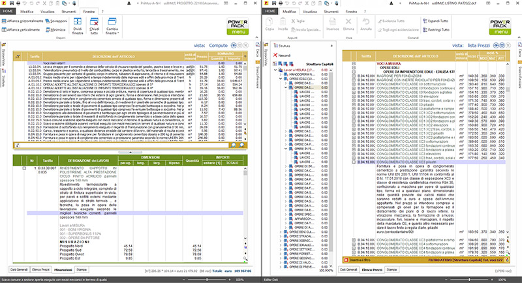Viewport: 522px width, 283px height.
Task: Collapse VOCI A MISURA row expander
Action: (354, 63)
